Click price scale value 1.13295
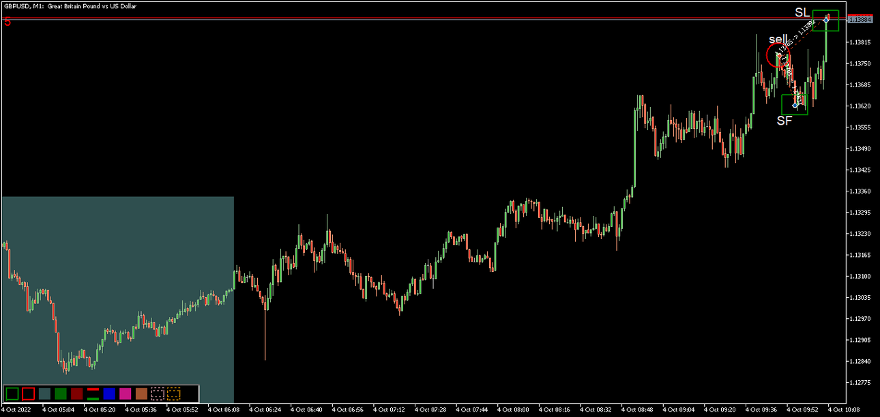Screen dimensions: 880x417 click(x=860, y=213)
